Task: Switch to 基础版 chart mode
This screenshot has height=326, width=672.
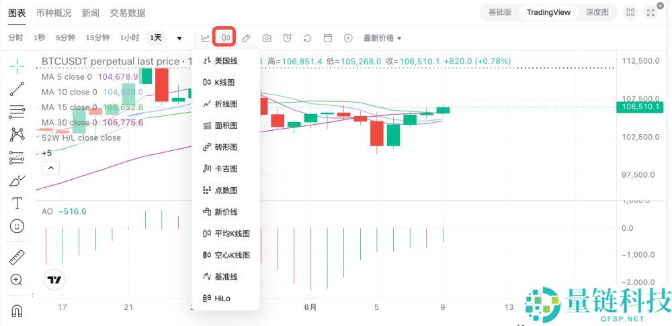Action: tap(500, 12)
